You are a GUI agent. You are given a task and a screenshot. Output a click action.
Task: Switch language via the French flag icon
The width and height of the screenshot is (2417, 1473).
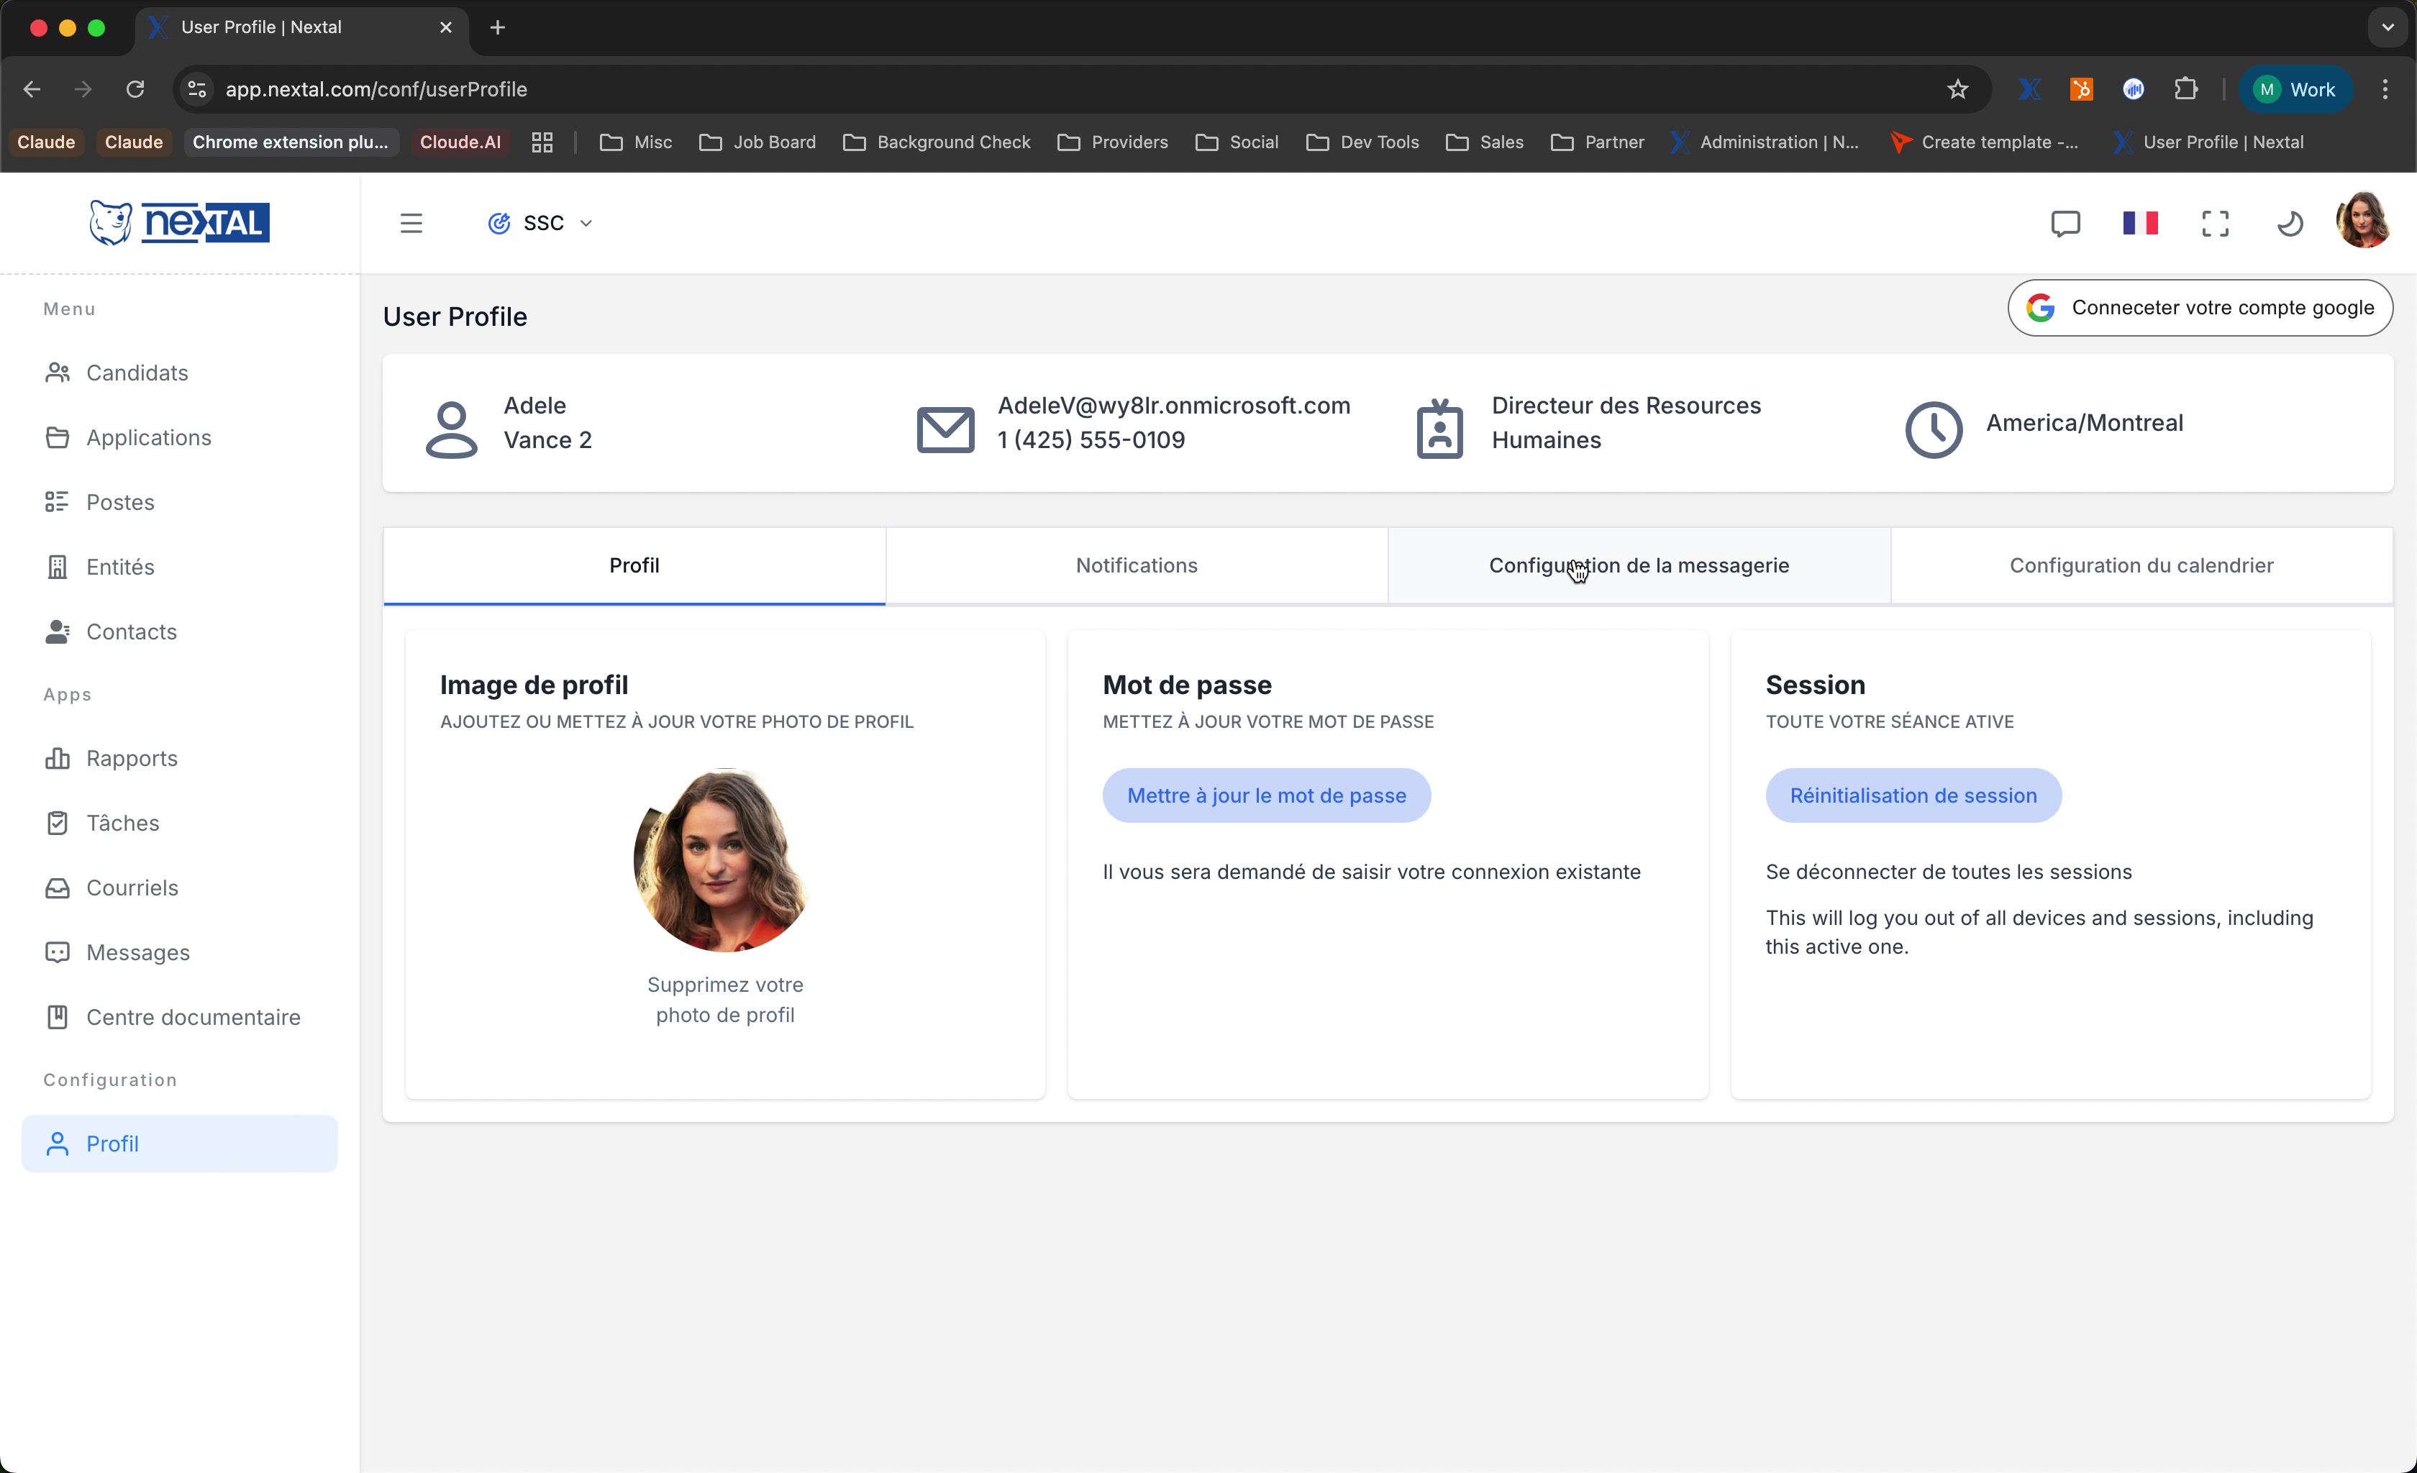[x=2140, y=223]
